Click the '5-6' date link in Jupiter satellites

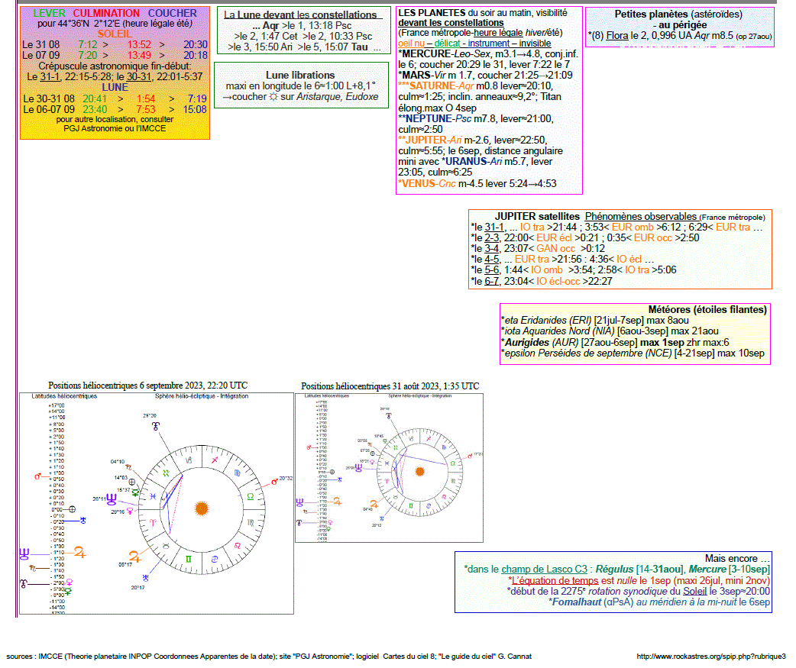[492, 269]
